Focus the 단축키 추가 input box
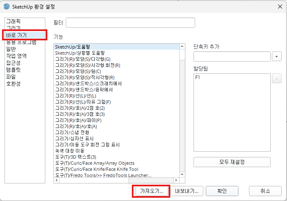The image size is (287, 201). [232, 56]
